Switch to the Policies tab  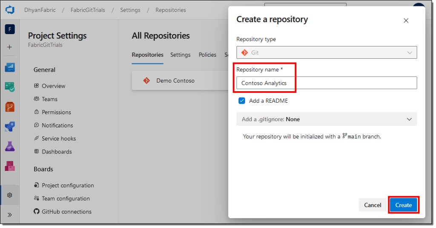[207, 55]
